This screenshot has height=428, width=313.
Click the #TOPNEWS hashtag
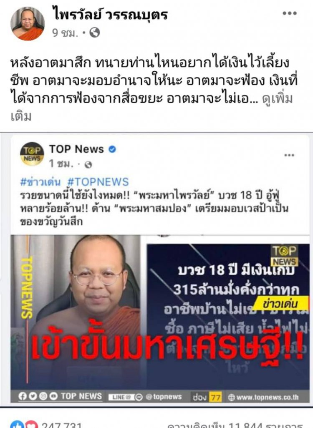(98, 182)
